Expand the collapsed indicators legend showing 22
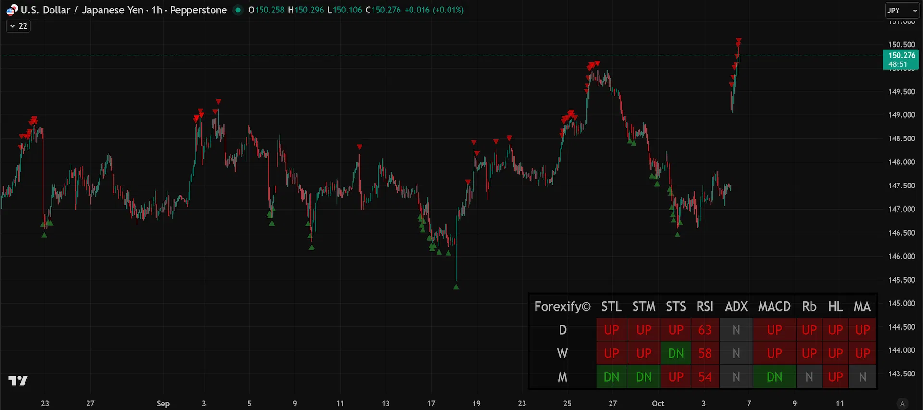The image size is (923, 410). (x=18, y=26)
